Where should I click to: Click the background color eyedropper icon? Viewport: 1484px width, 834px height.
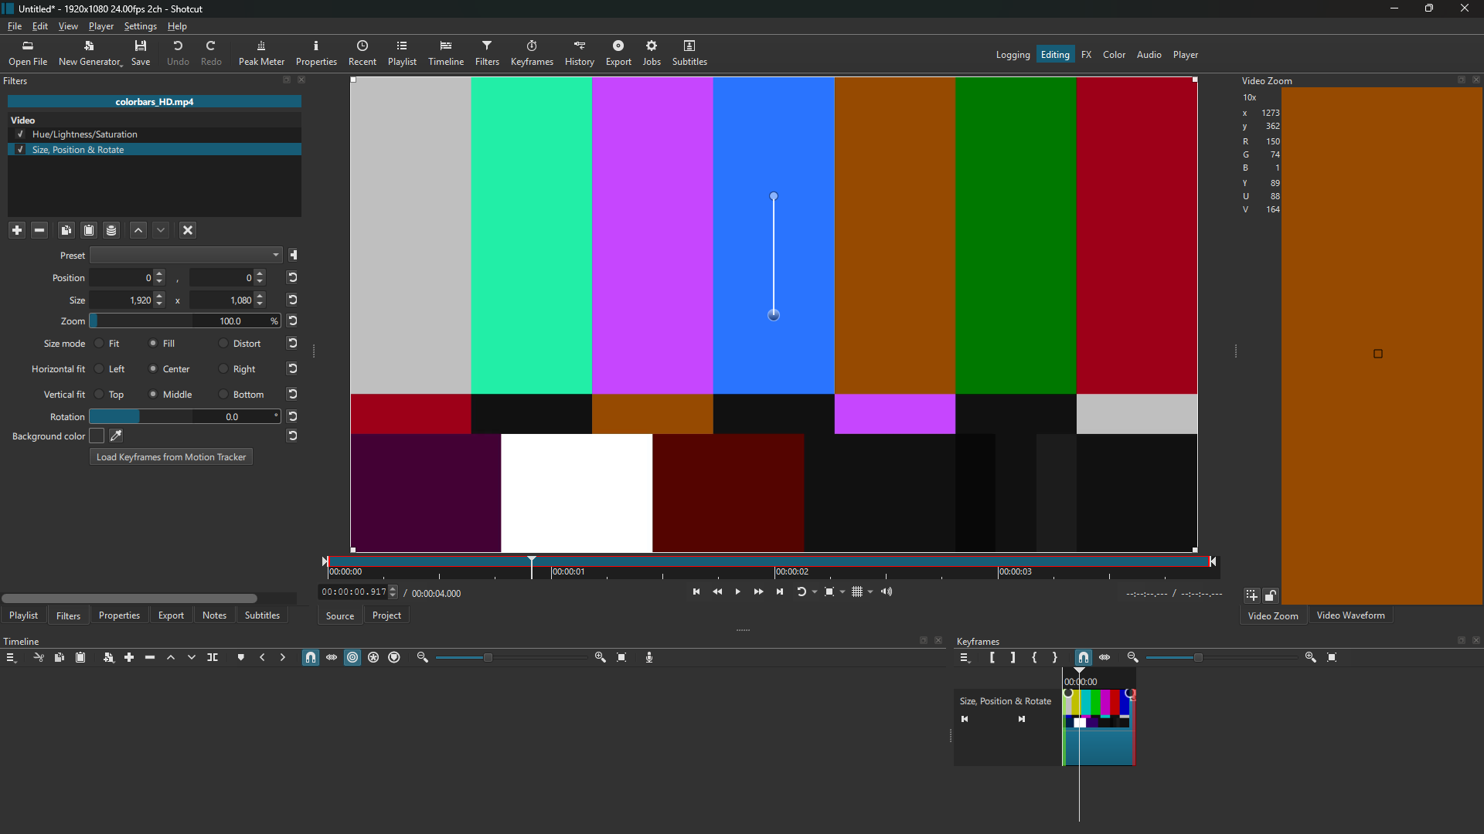(117, 436)
